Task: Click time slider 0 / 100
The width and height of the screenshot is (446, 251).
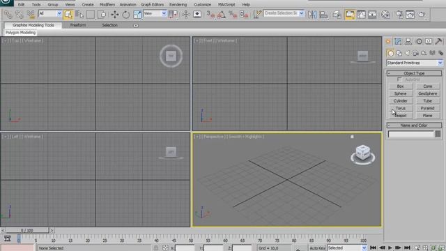Action: click(27, 230)
